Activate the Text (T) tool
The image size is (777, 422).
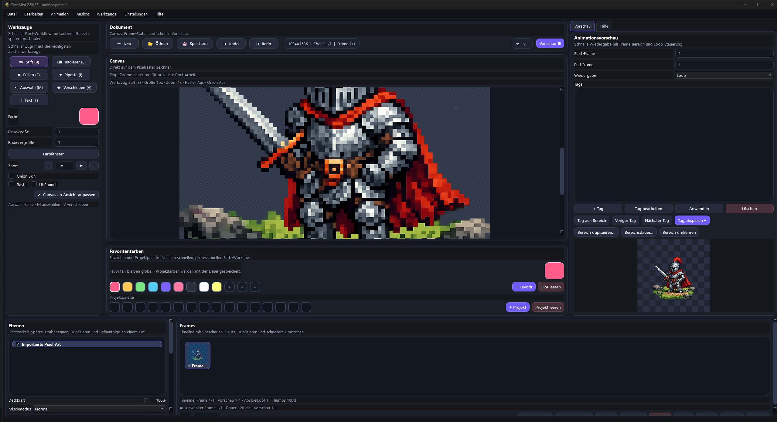click(29, 100)
